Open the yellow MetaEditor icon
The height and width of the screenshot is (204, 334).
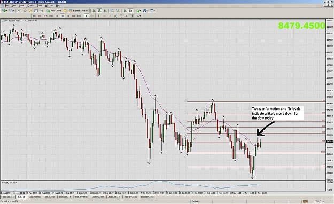tap(65, 11)
